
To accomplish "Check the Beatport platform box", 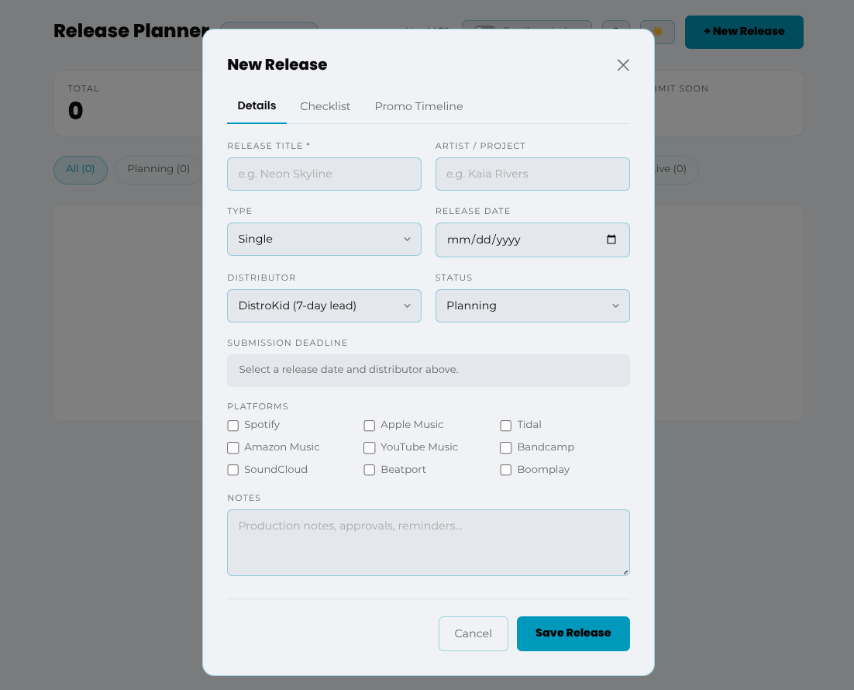I will pos(370,470).
